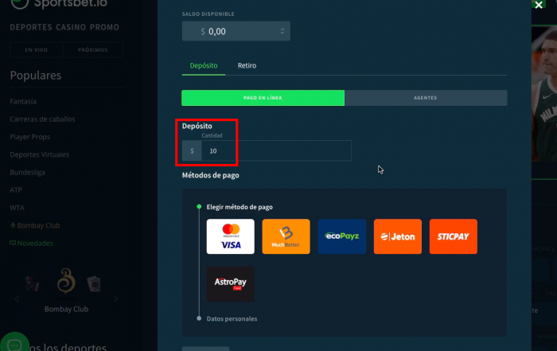The image size is (557, 351).
Task: Open Deportes Virtuales link
Action: (x=40, y=155)
